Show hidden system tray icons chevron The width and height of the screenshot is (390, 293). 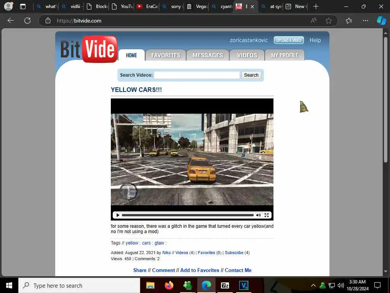point(313,285)
